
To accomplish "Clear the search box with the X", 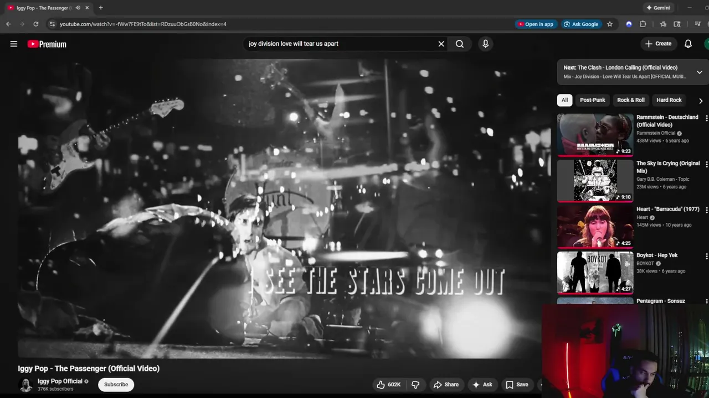I will (x=441, y=44).
